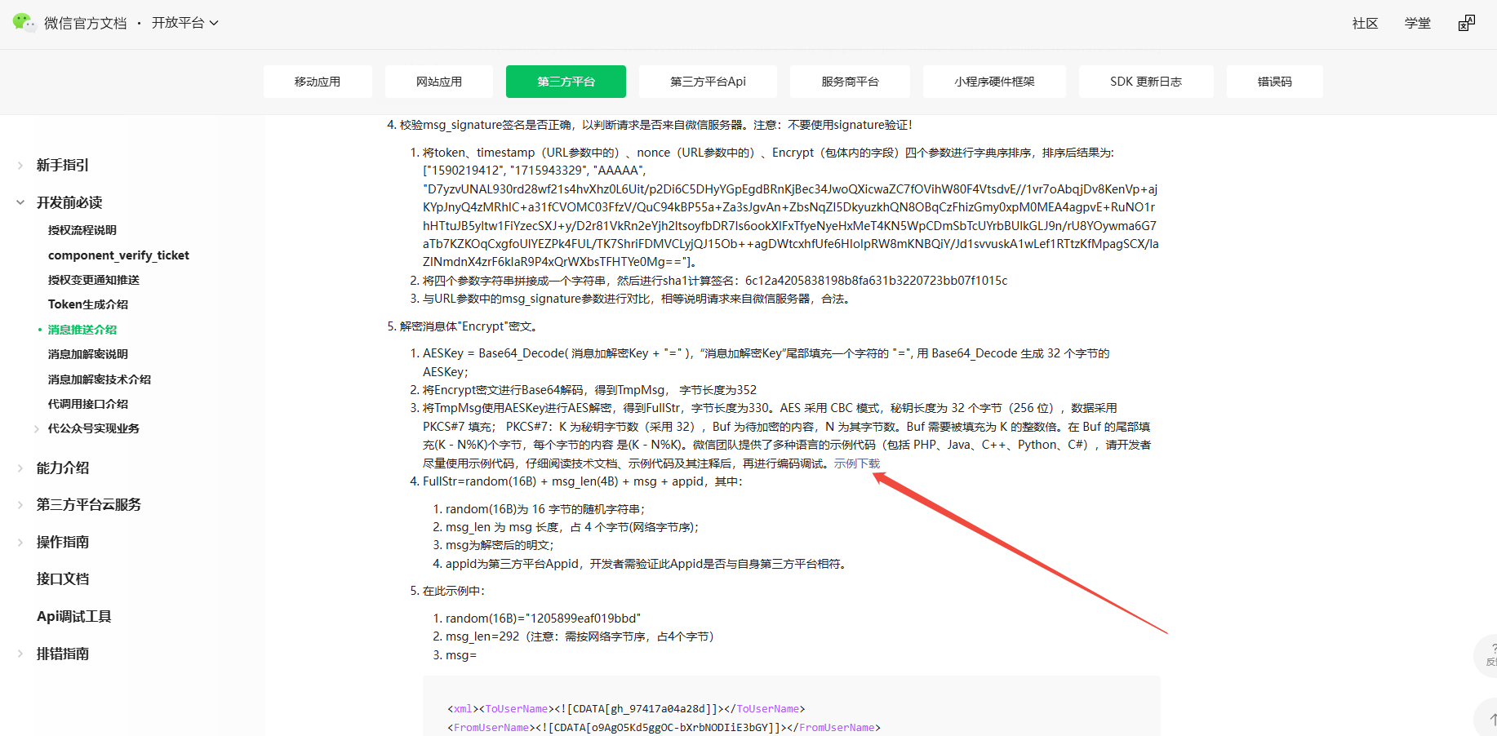The height and width of the screenshot is (736, 1497).
Task: Open 授权变更通知推送 in the sidebar
Action: [94, 280]
